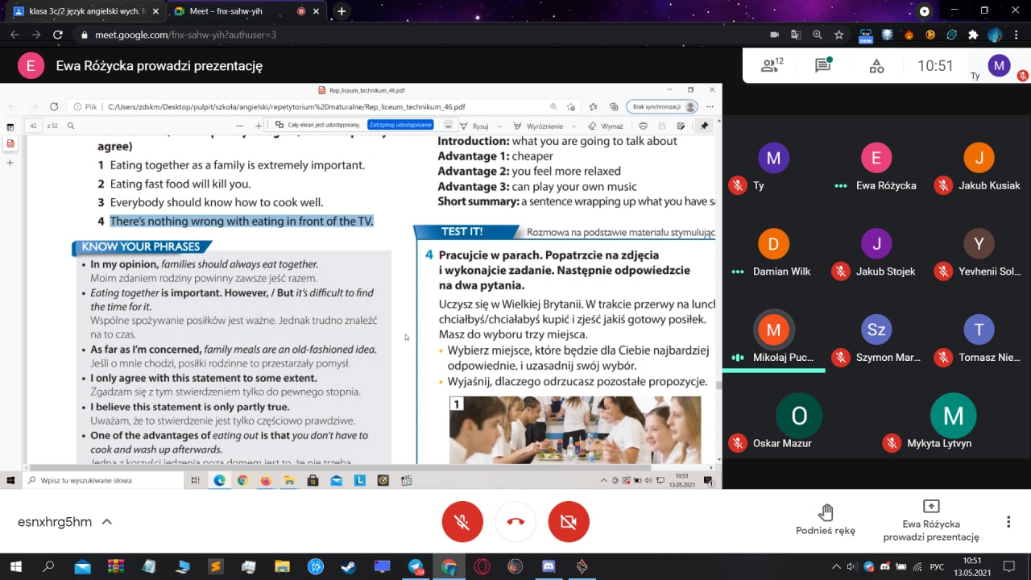Click the orange play extension icon
Image resolution: width=1031 pixels, height=580 pixels.
click(930, 35)
